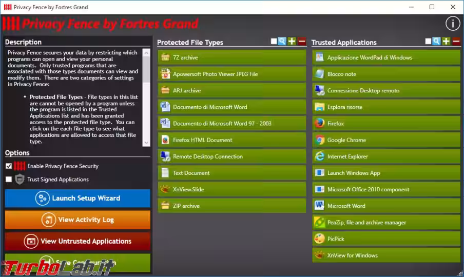Remove a Trusted Application with the minus icon

coord(456,42)
